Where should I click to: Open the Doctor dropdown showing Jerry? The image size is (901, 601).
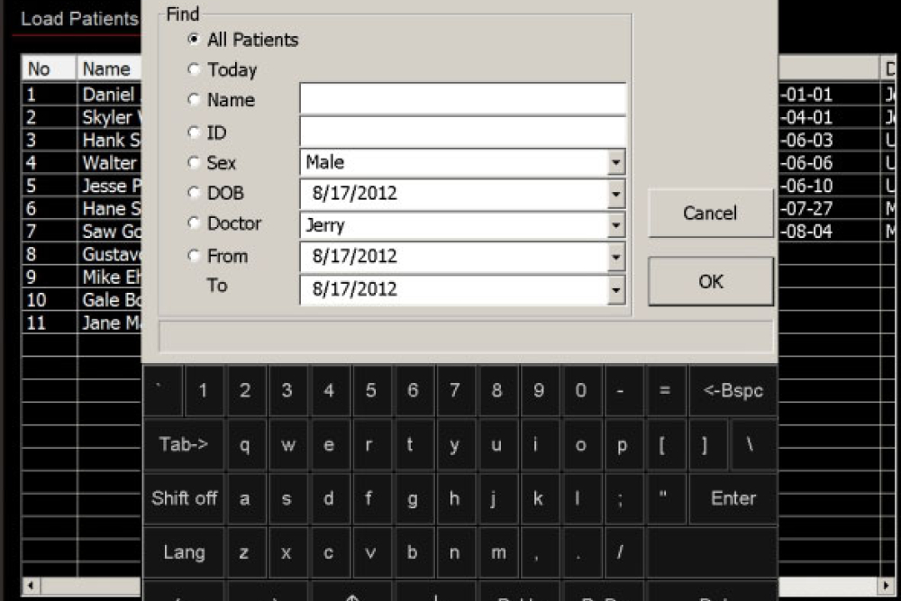[x=616, y=225]
